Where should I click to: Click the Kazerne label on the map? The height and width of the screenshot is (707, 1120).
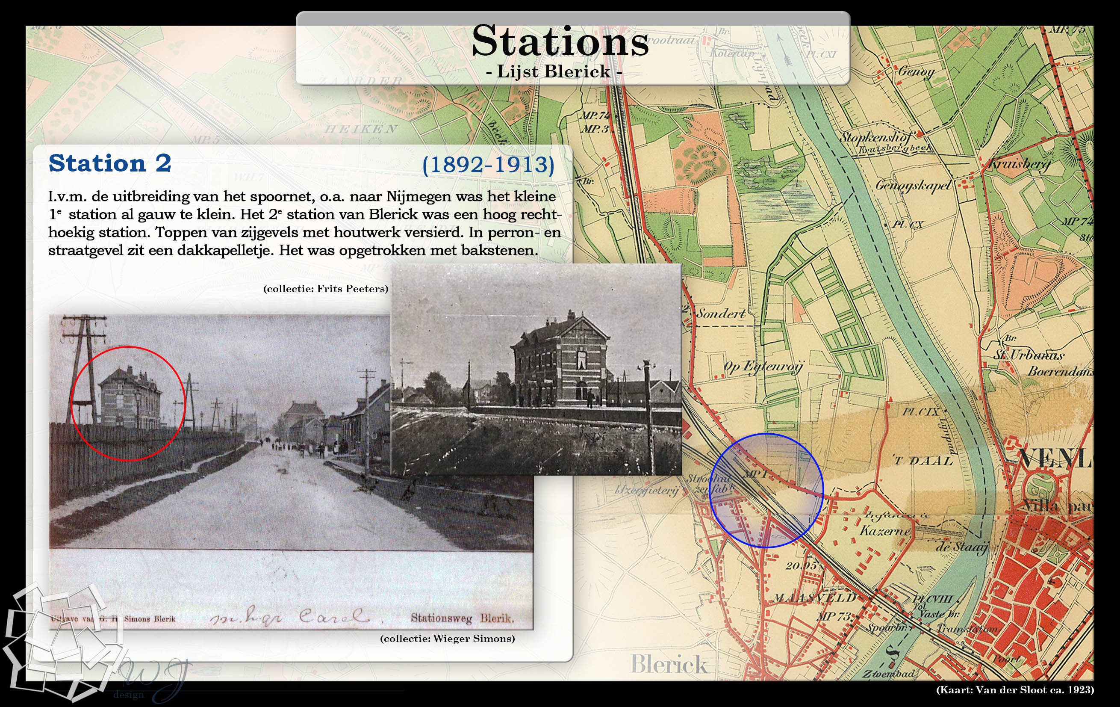tap(884, 531)
